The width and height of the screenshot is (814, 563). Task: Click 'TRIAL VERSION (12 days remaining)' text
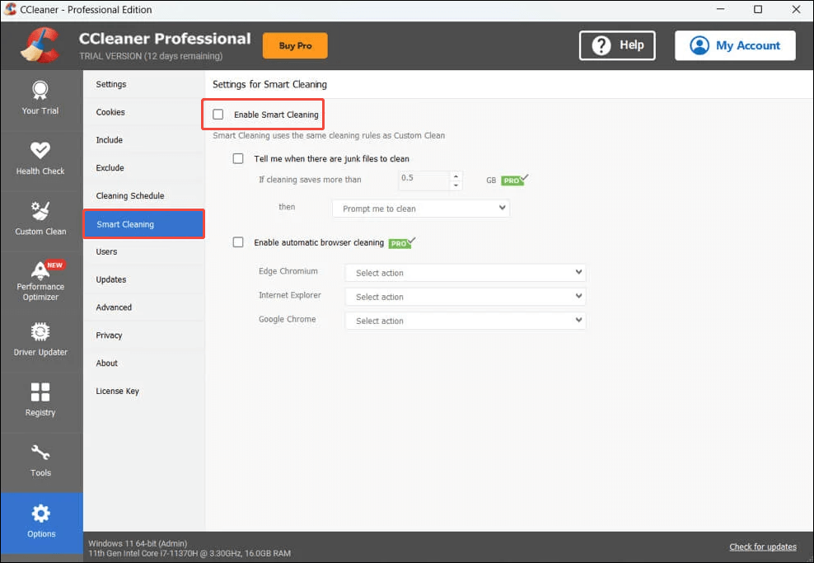pyautogui.click(x=151, y=56)
